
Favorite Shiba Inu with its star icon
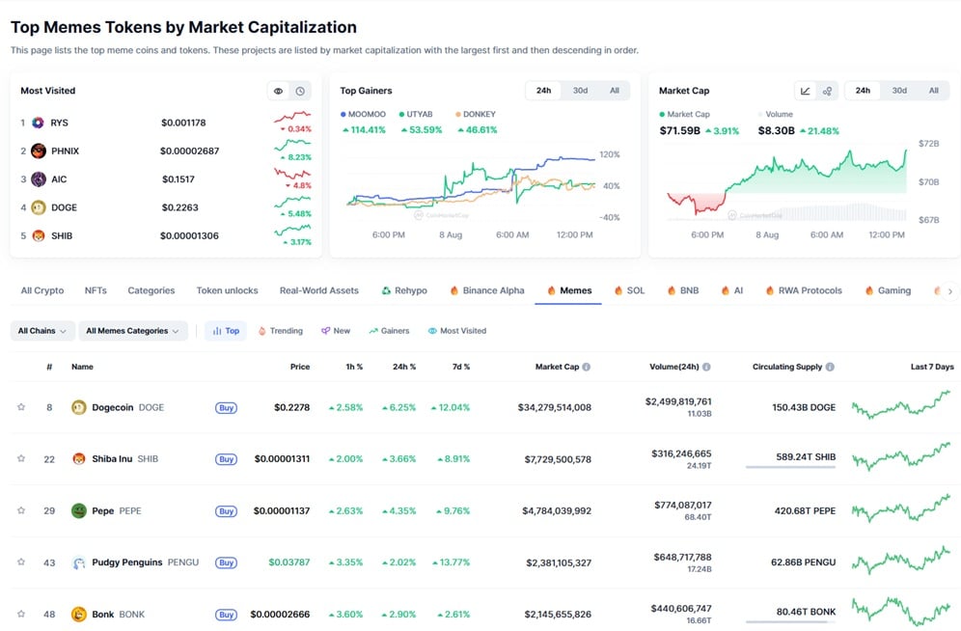(x=21, y=458)
